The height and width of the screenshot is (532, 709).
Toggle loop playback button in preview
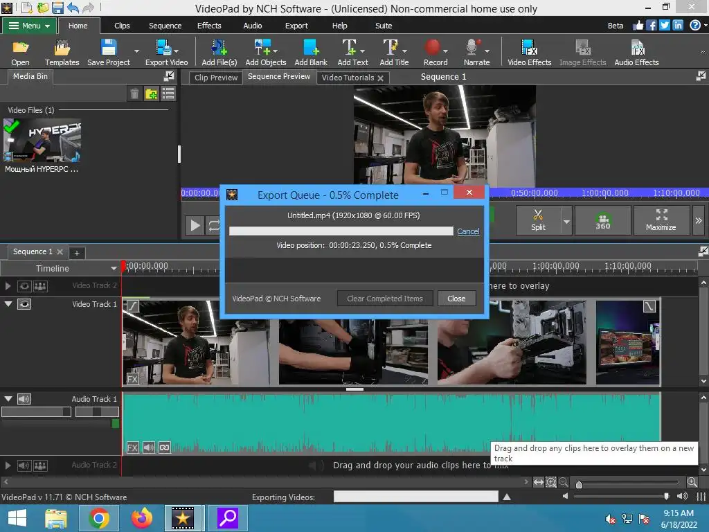[x=213, y=225]
